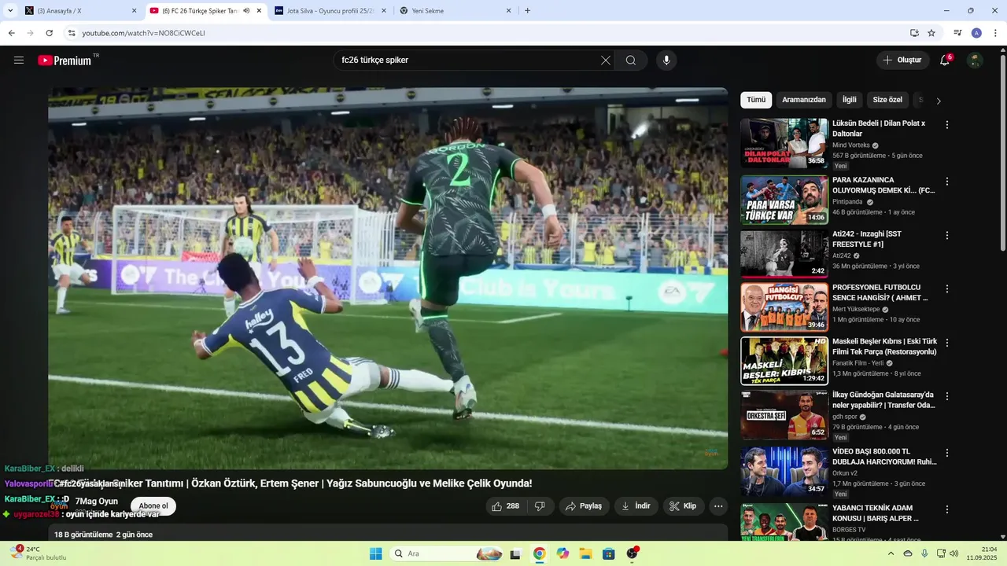Dislike the video with thumbs down

click(x=540, y=506)
